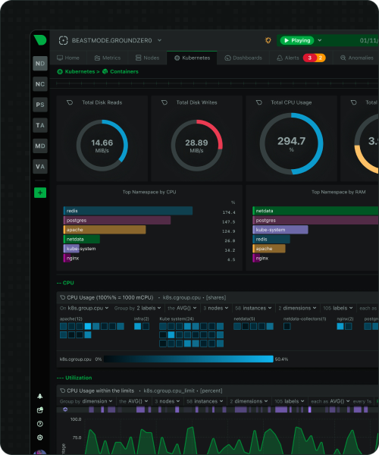Click the chart icon beside CPU Usage within the limits
The width and height of the screenshot is (379, 455).
(x=62, y=391)
